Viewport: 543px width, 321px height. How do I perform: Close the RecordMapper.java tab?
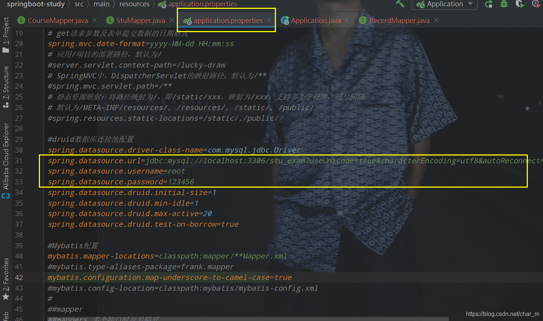click(436, 20)
